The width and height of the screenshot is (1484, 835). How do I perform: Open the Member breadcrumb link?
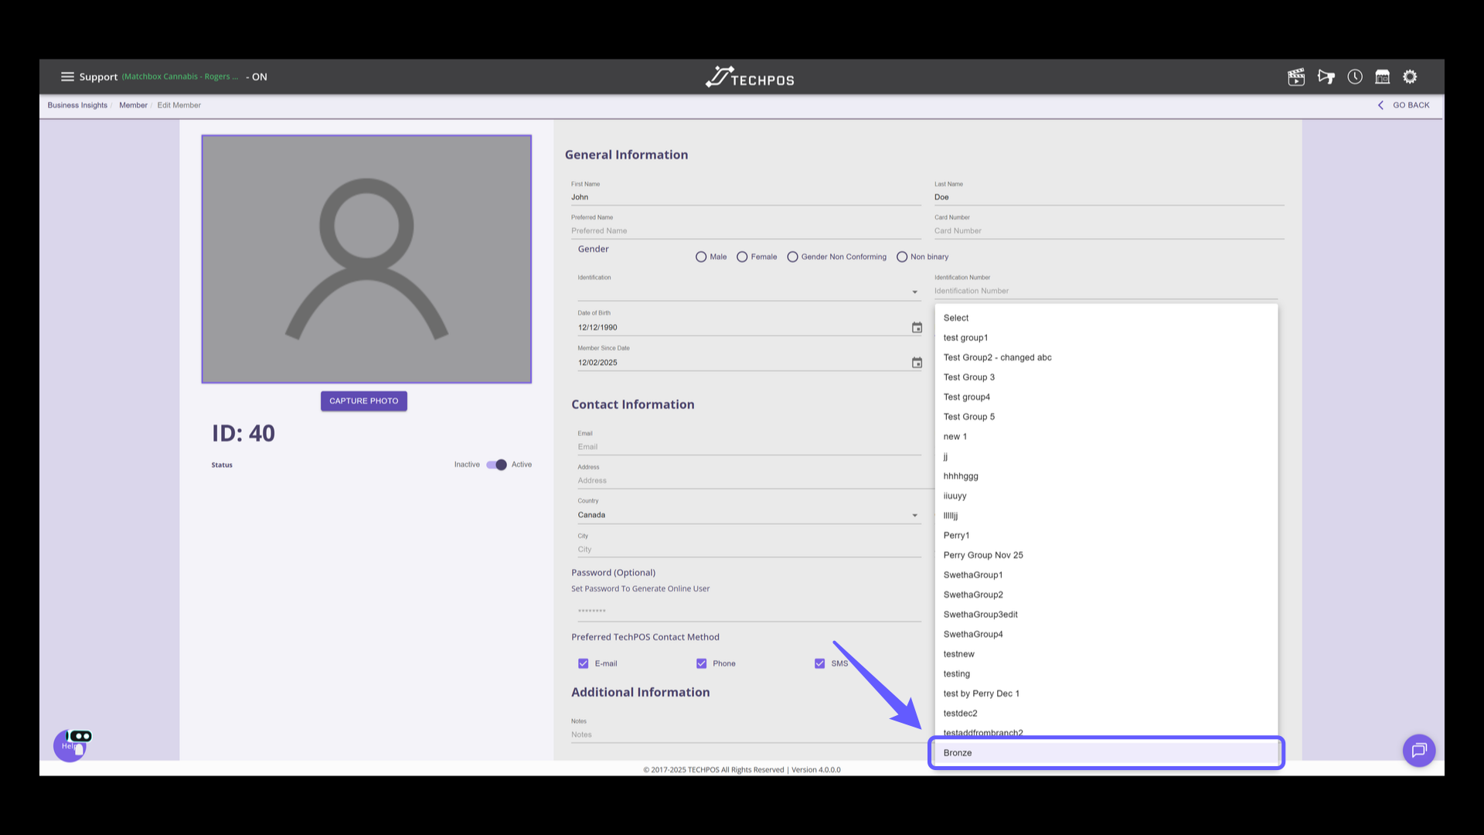pyautogui.click(x=133, y=105)
